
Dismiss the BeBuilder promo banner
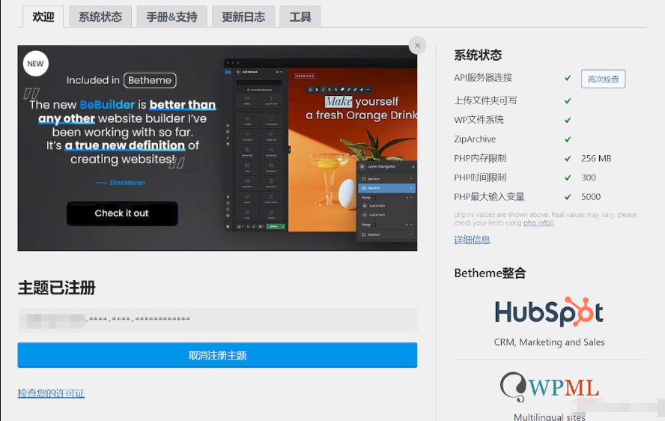coord(417,46)
